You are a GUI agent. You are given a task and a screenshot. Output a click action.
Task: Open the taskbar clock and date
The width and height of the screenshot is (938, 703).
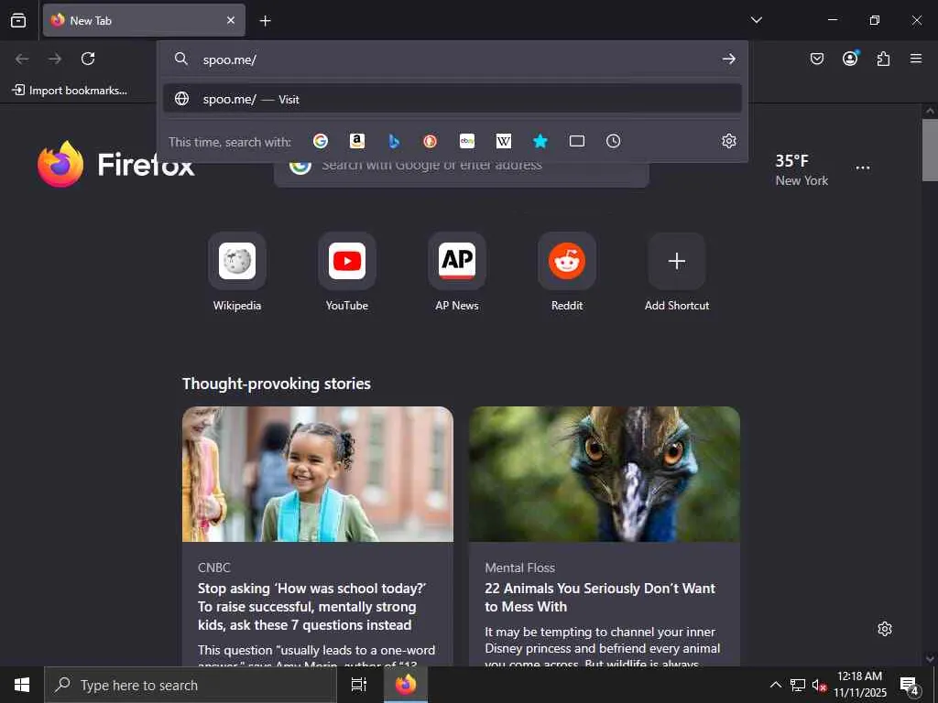pyautogui.click(x=859, y=685)
